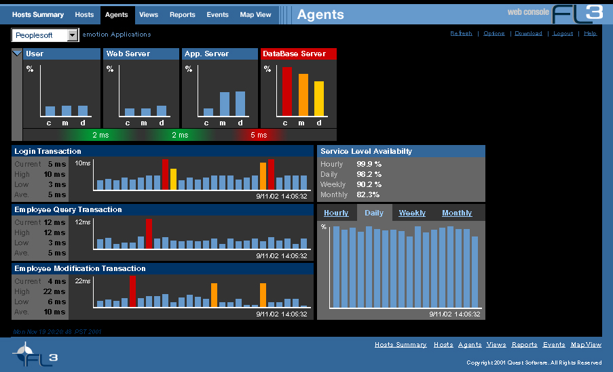
Task: Click the footer Reports link
Action: click(x=524, y=345)
